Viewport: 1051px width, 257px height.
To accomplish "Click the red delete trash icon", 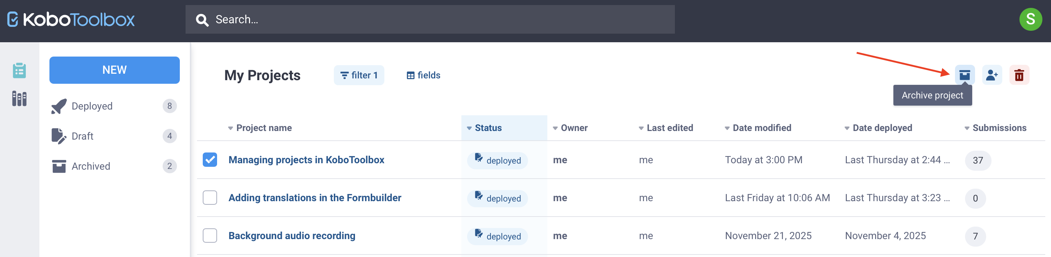I will tap(1019, 75).
